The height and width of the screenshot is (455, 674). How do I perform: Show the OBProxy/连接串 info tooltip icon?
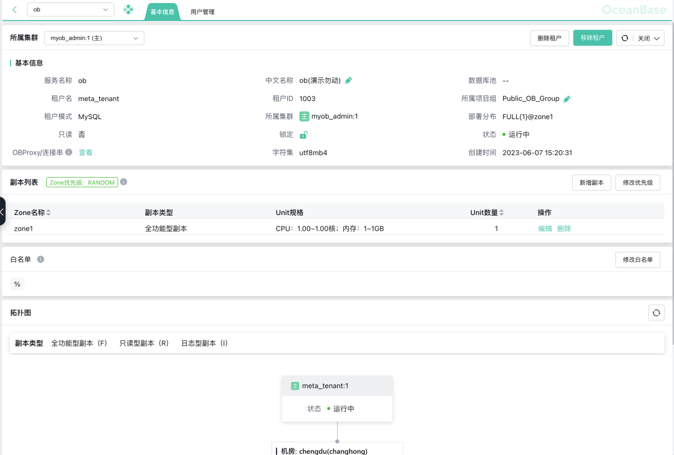(69, 152)
